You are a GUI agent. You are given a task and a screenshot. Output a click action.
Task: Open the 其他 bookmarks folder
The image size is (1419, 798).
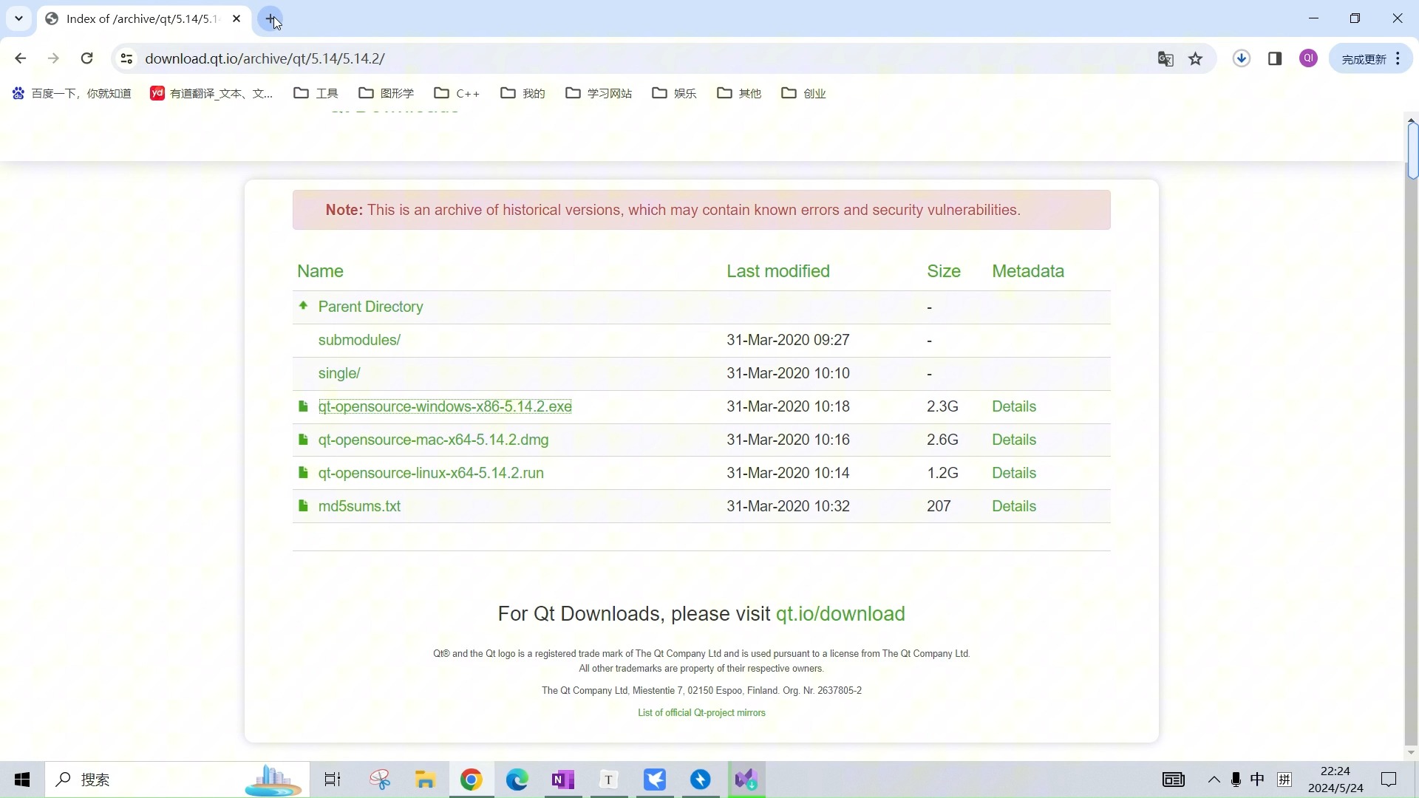739,93
